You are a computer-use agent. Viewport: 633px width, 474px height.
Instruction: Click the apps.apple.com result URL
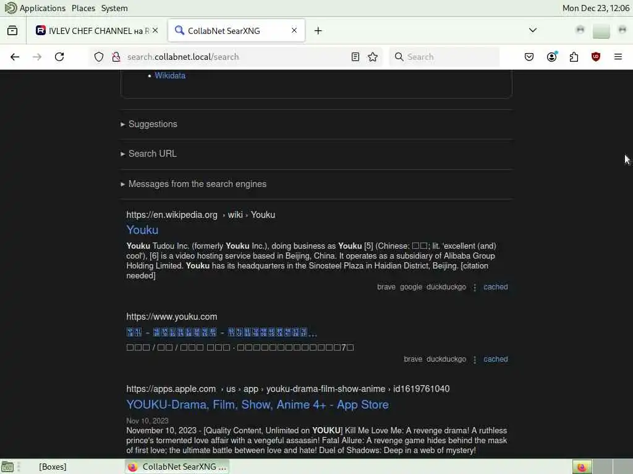point(288,389)
